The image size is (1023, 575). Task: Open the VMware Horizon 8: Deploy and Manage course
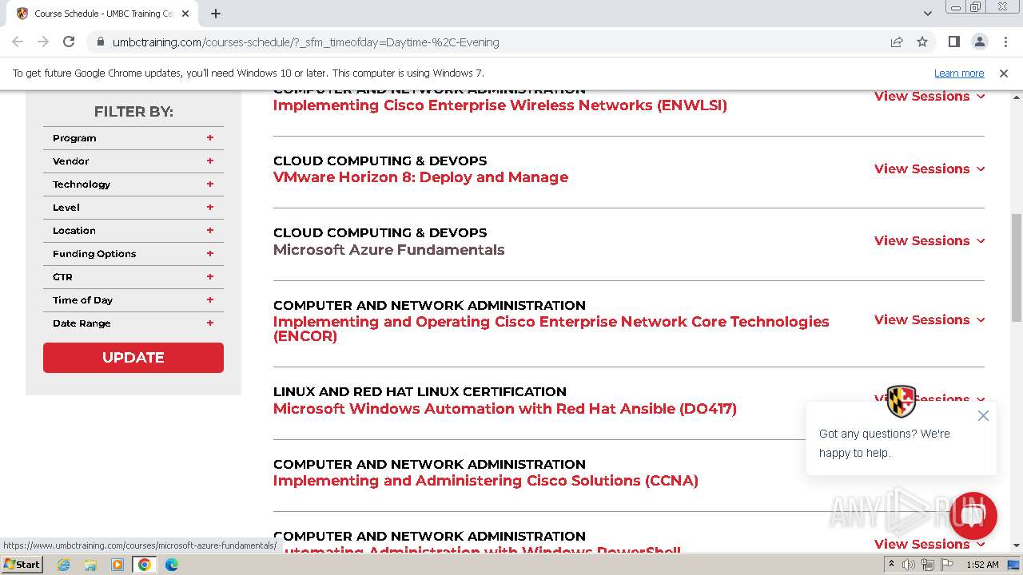(x=420, y=177)
